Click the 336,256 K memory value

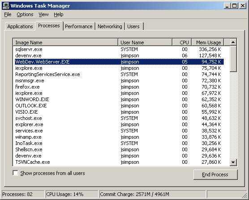point(210,49)
